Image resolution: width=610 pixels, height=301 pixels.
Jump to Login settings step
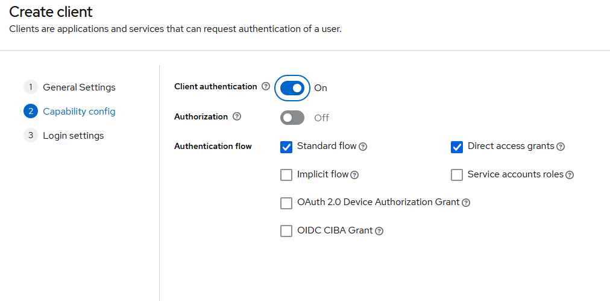pyautogui.click(x=73, y=136)
